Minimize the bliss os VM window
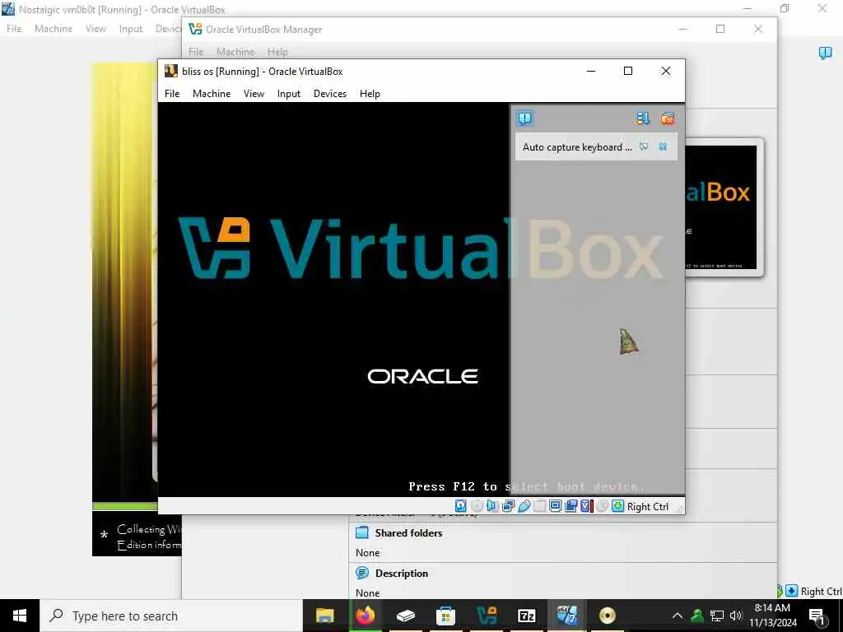Viewport: 843px width, 632px height. 591,71
